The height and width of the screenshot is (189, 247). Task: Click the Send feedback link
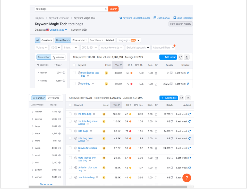[x=183, y=18]
